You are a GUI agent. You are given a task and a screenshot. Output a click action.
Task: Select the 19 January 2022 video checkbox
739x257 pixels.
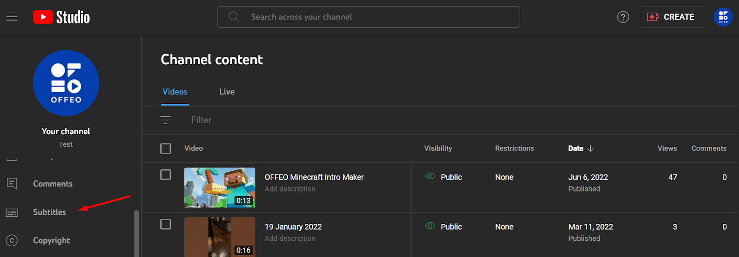click(x=165, y=224)
